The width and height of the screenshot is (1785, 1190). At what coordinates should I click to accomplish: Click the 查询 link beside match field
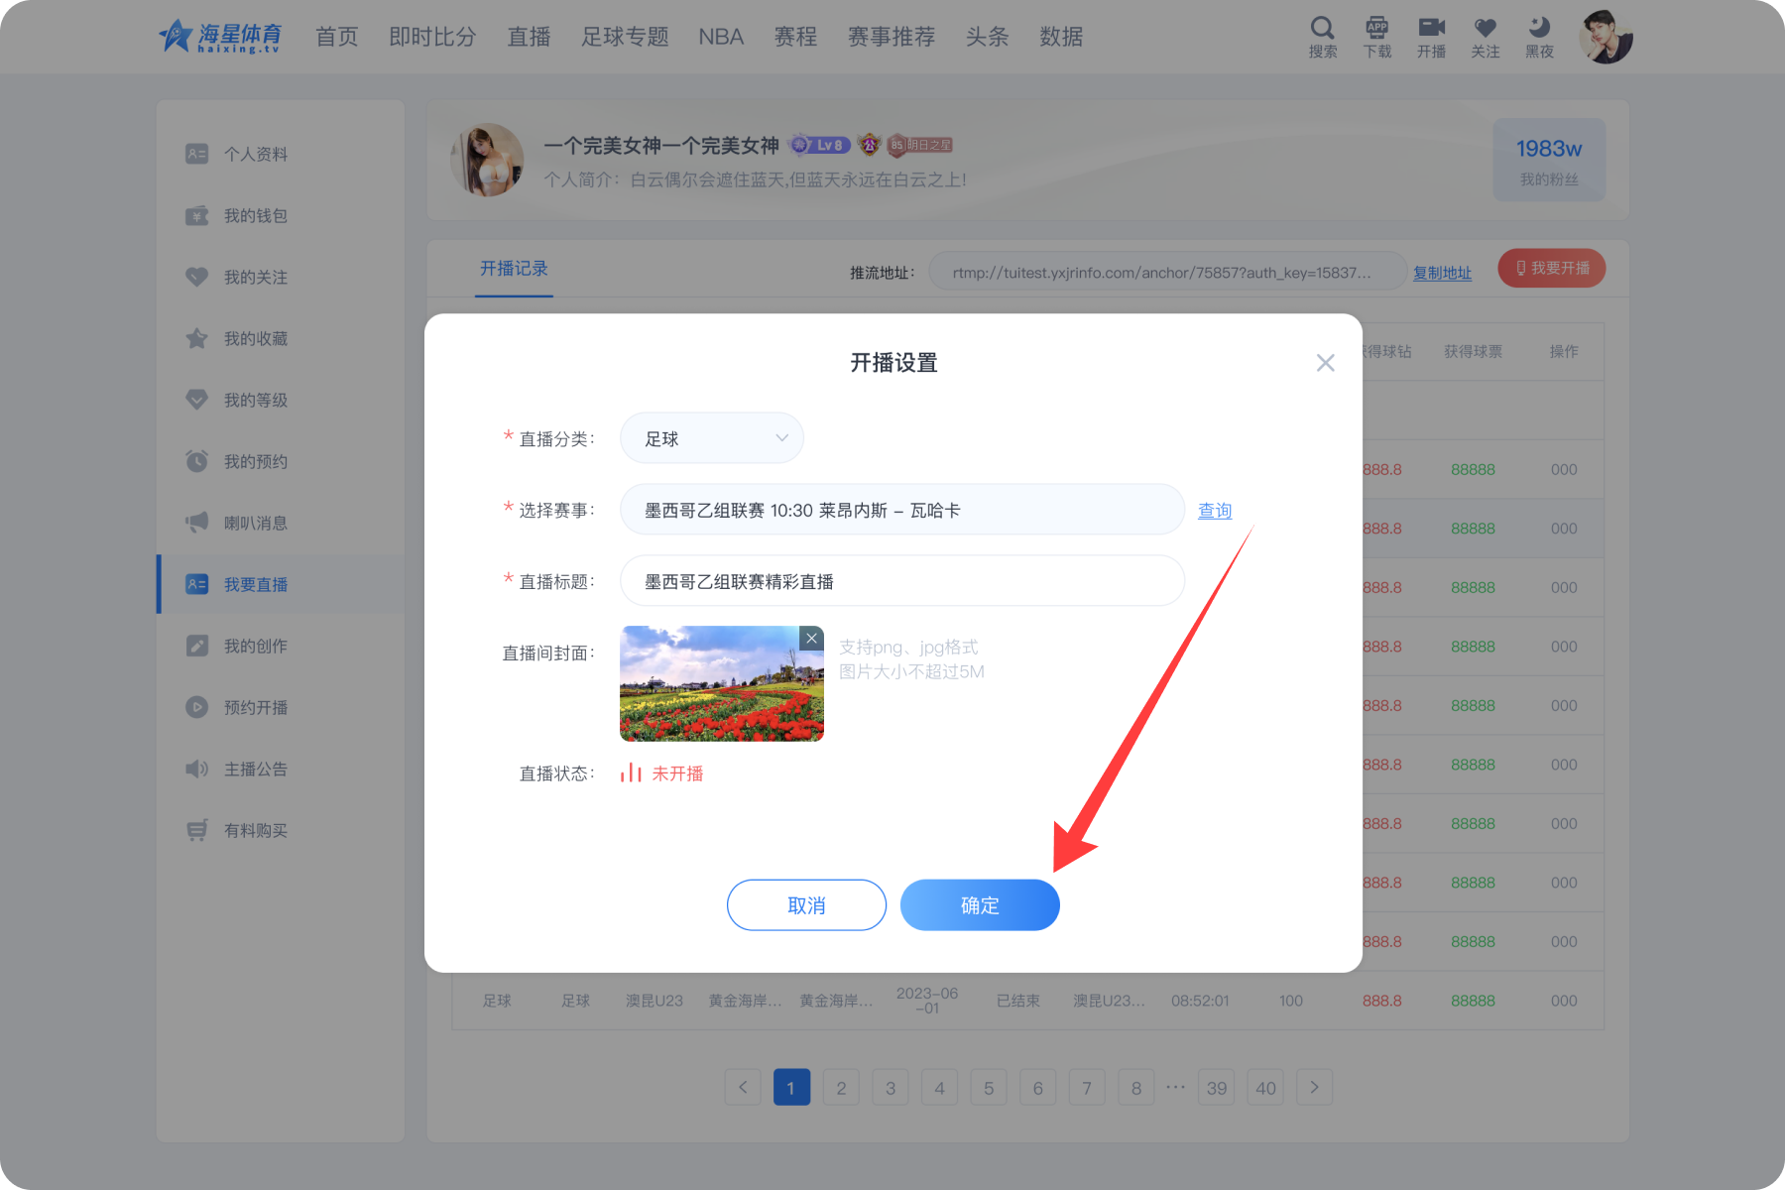1214,511
